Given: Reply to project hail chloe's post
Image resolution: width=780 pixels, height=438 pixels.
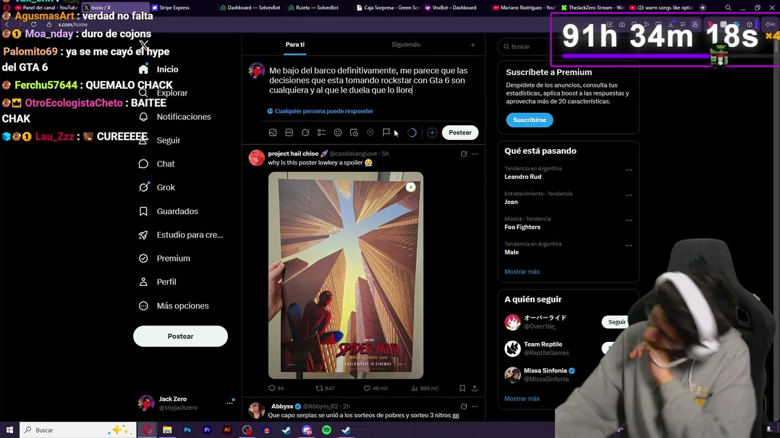Looking at the screenshot, I should (x=276, y=388).
